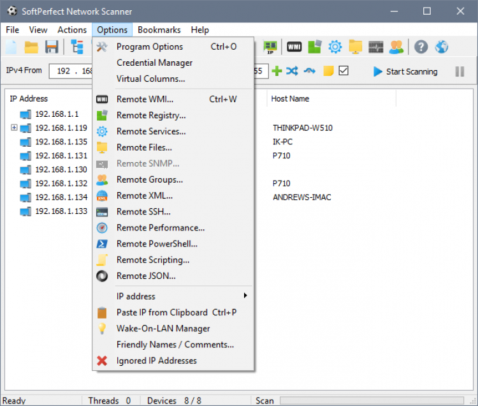
Task: Open Friendly Names / Comments...
Action: point(173,345)
